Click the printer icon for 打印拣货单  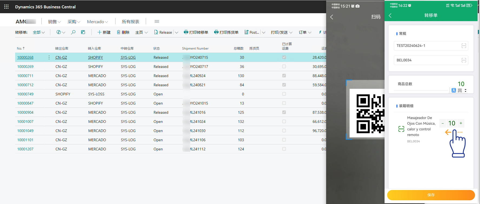click(216, 32)
